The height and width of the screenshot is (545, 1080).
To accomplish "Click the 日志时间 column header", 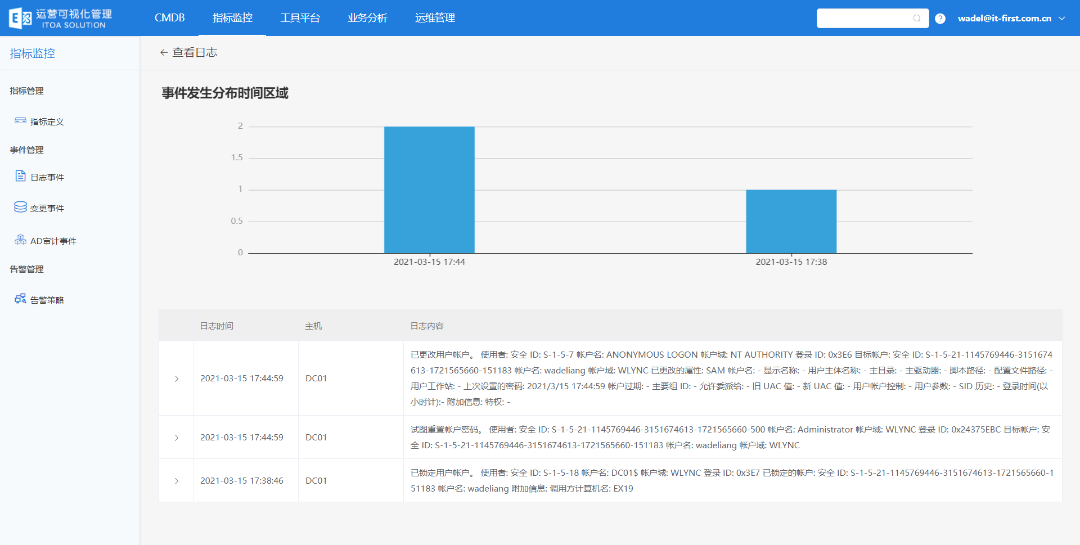I will click(217, 326).
